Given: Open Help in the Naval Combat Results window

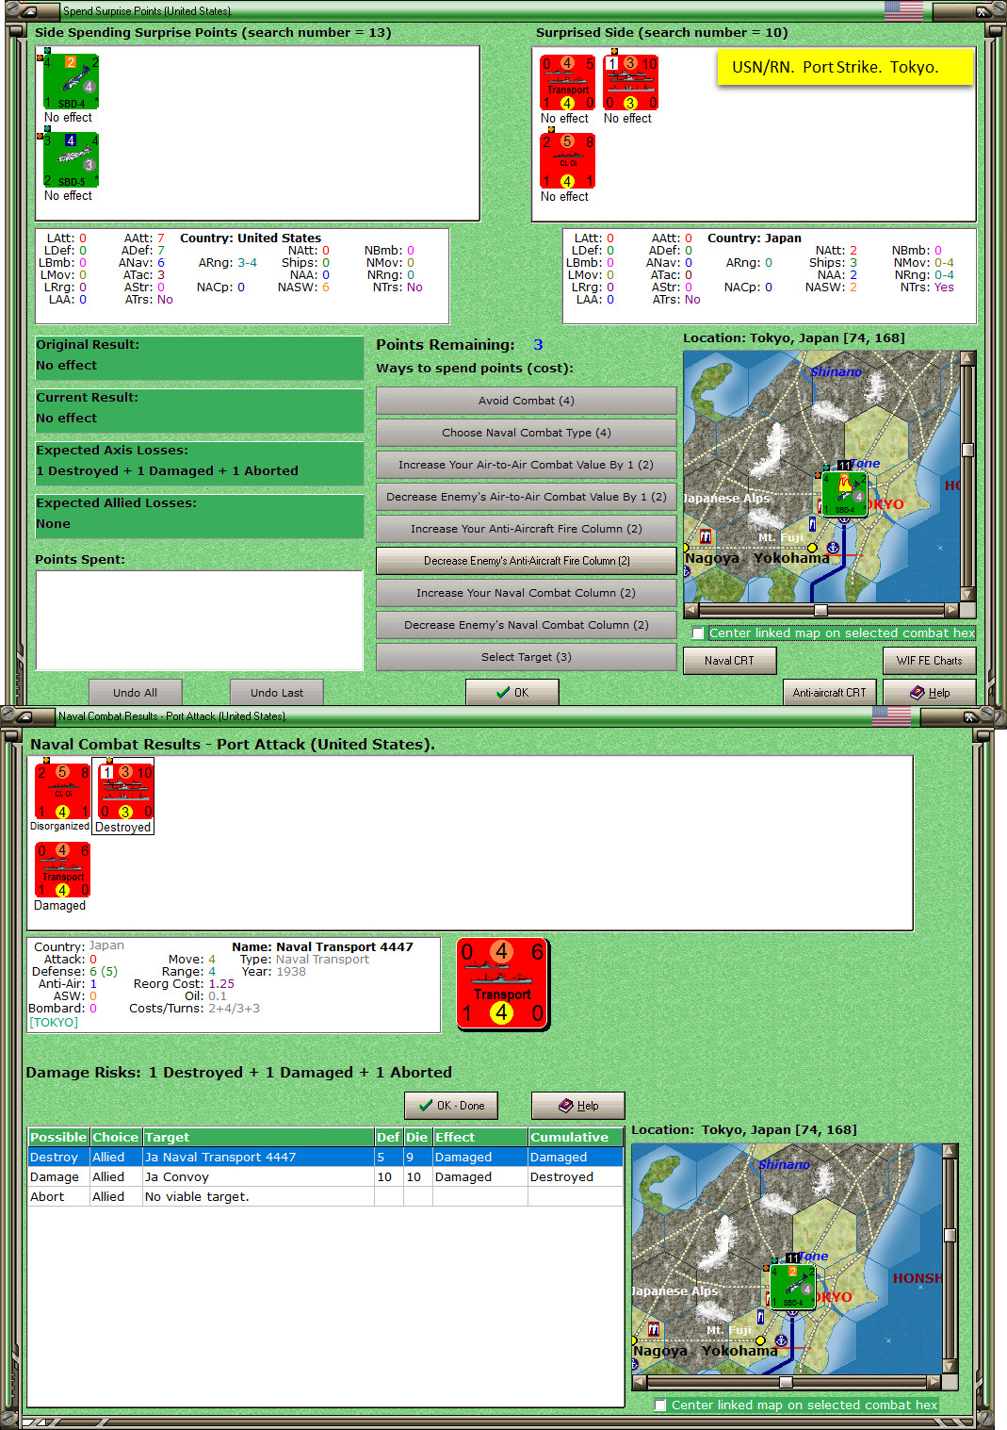Looking at the screenshot, I should tap(578, 1106).
